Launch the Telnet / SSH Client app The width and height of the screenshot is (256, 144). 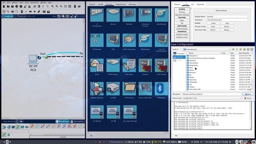coord(145,89)
